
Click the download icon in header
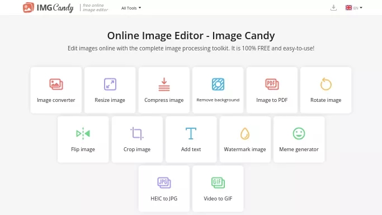(x=333, y=8)
